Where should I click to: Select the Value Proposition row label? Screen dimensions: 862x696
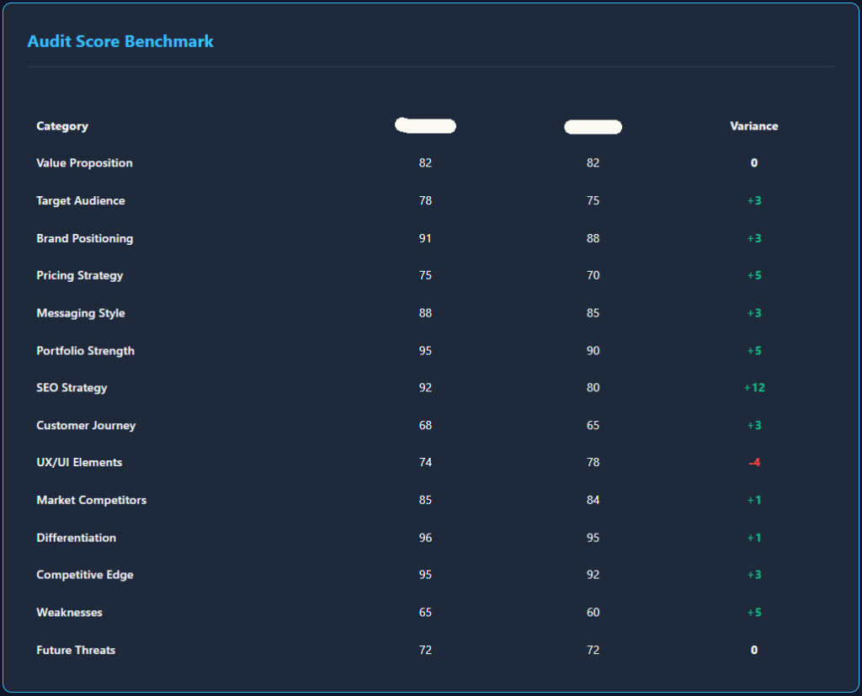pyautogui.click(x=84, y=162)
